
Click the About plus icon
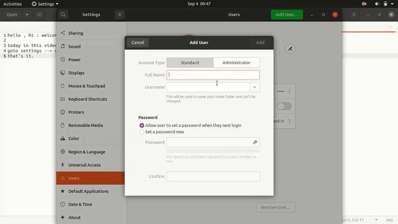(x=63, y=217)
